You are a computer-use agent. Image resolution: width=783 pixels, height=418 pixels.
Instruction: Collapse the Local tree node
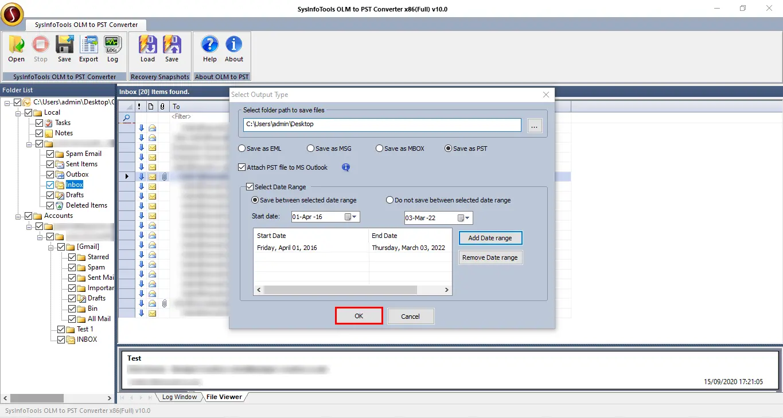pyautogui.click(x=18, y=112)
